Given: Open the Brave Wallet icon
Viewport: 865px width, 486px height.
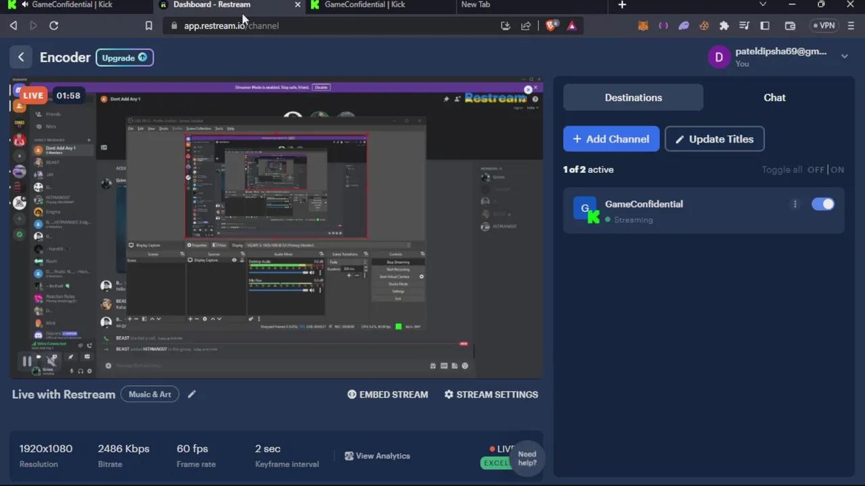Looking at the screenshot, I should (790, 26).
